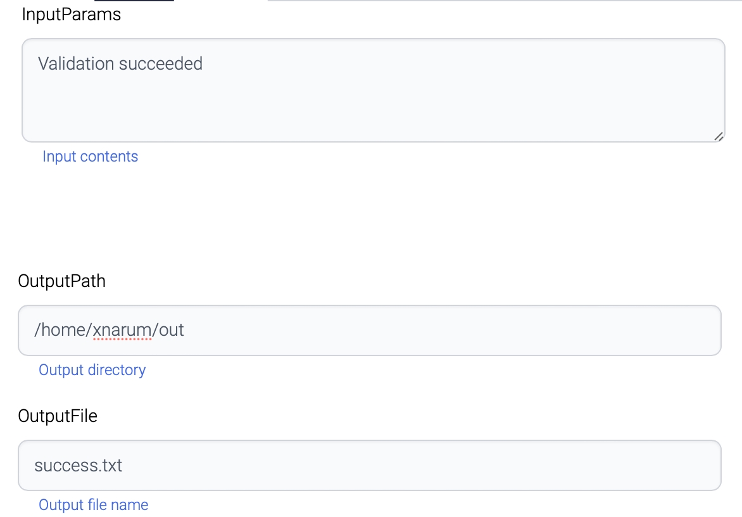The image size is (742, 517).
Task: Click the InputParams field label
Action: (71, 15)
